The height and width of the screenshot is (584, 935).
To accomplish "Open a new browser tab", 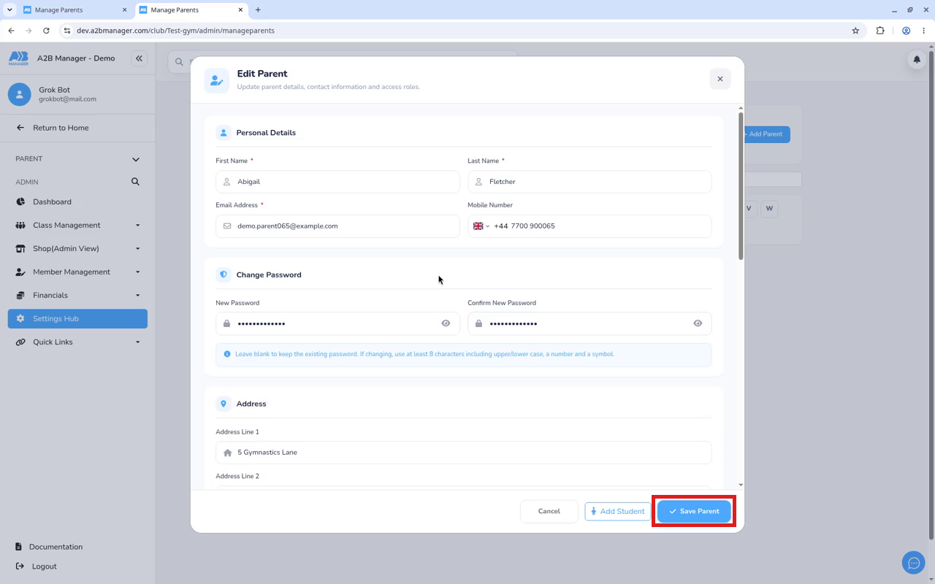I will tap(258, 9).
